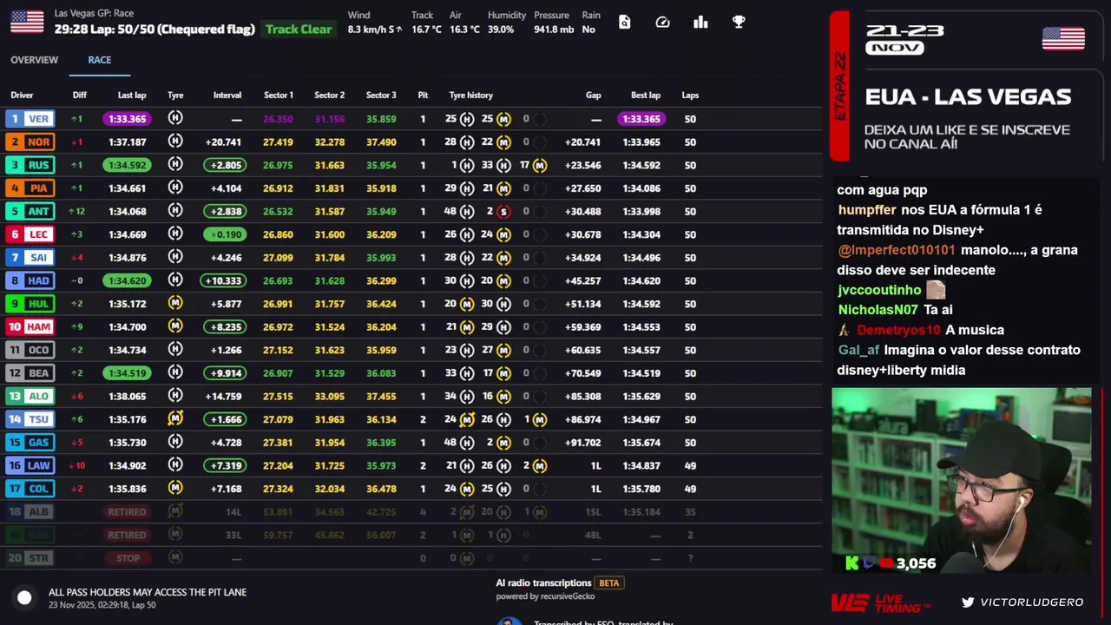Screen dimensions: 1111x625
Task: Click the emoji after jvccooutinho in chat
Action: 936,290
